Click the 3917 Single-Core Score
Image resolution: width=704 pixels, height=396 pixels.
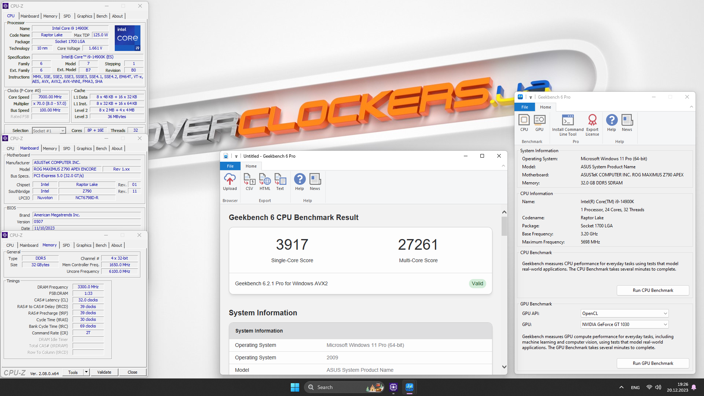point(292,245)
